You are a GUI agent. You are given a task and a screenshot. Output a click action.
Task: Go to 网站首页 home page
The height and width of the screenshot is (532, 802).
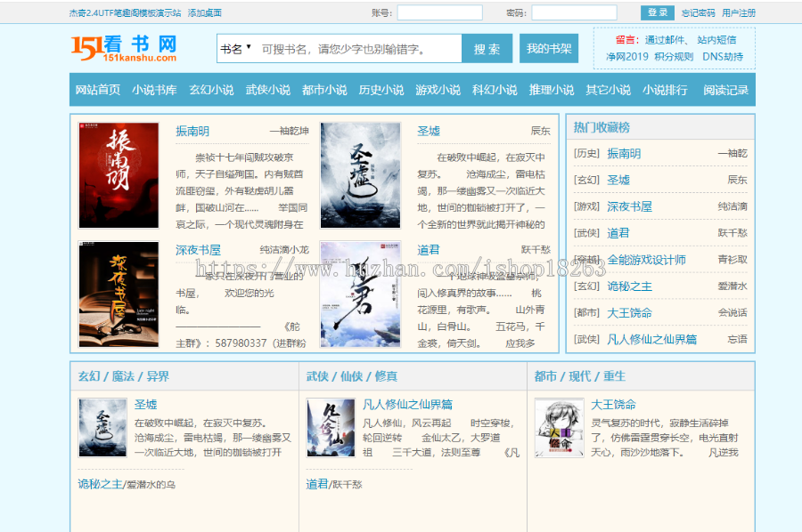100,90
